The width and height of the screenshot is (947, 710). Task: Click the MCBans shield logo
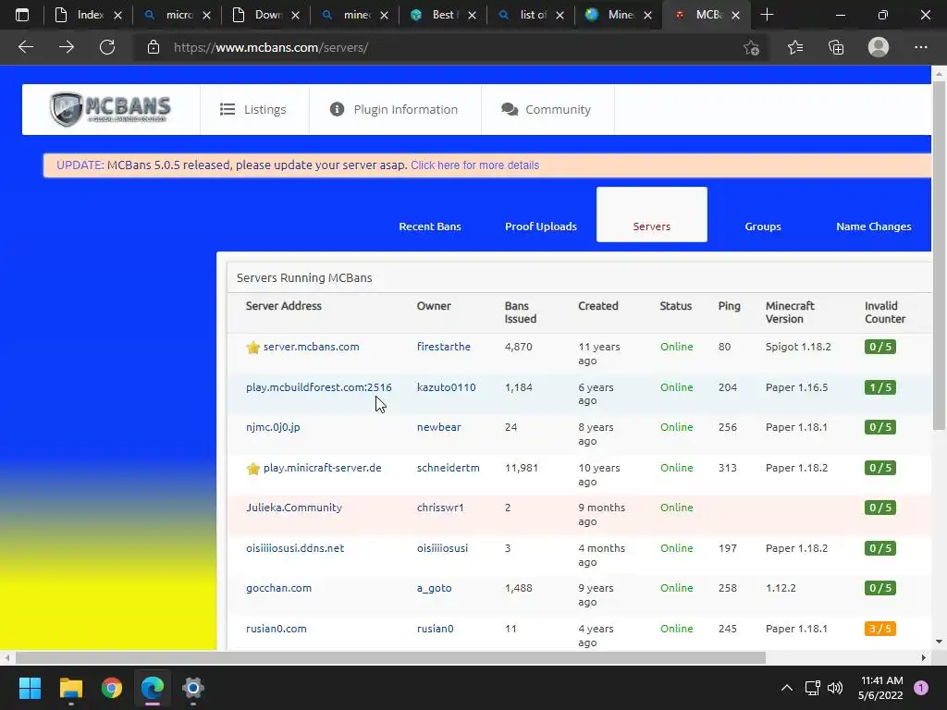(111, 109)
